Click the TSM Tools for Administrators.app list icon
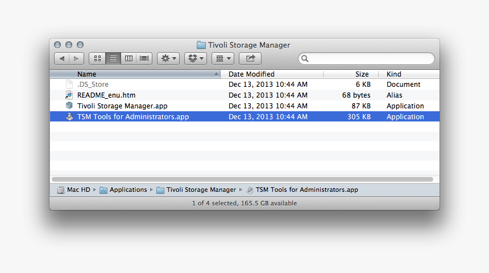This screenshot has width=489, height=273. click(x=69, y=116)
